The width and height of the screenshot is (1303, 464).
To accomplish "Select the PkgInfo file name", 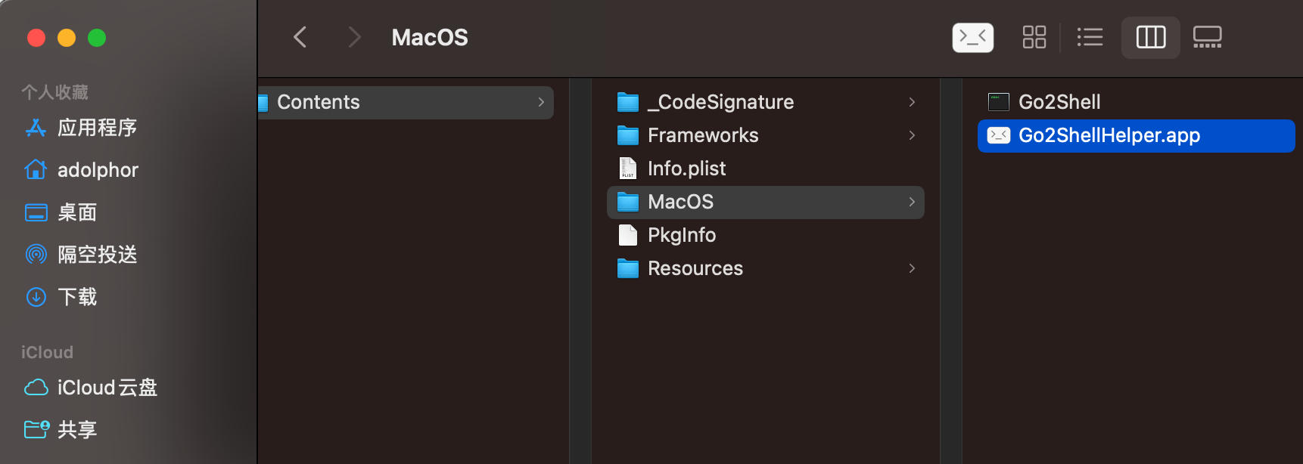I will [682, 235].
